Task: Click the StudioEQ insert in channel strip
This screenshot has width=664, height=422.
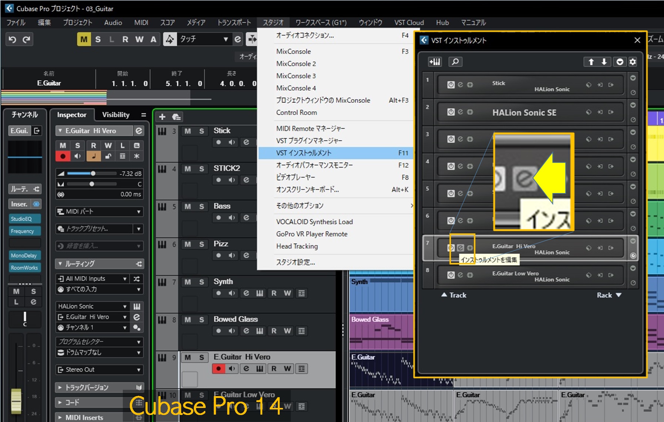Action: pos(24,219)
